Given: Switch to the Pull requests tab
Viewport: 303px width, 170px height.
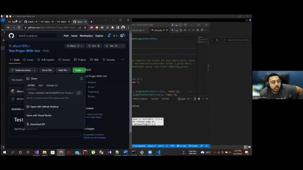Looking at the screenshot, I should pos(46,60).
